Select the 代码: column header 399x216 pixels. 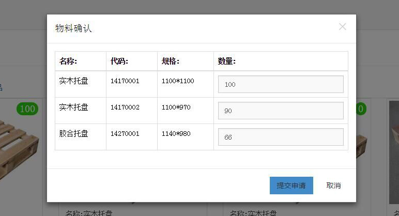click(x=132, y=61)
